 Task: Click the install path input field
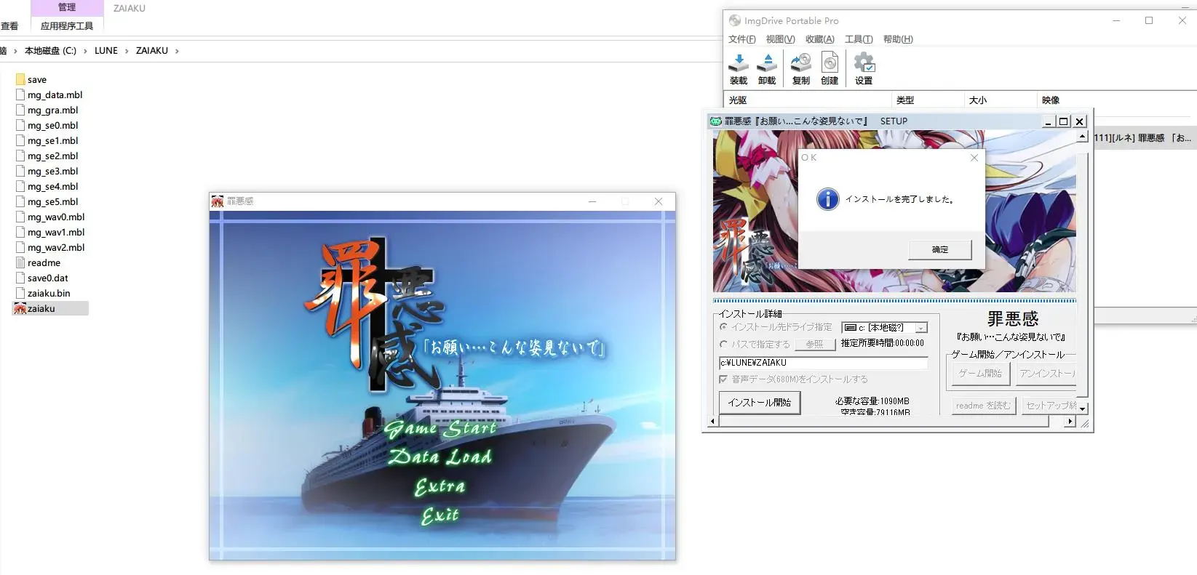click(824, 363)
